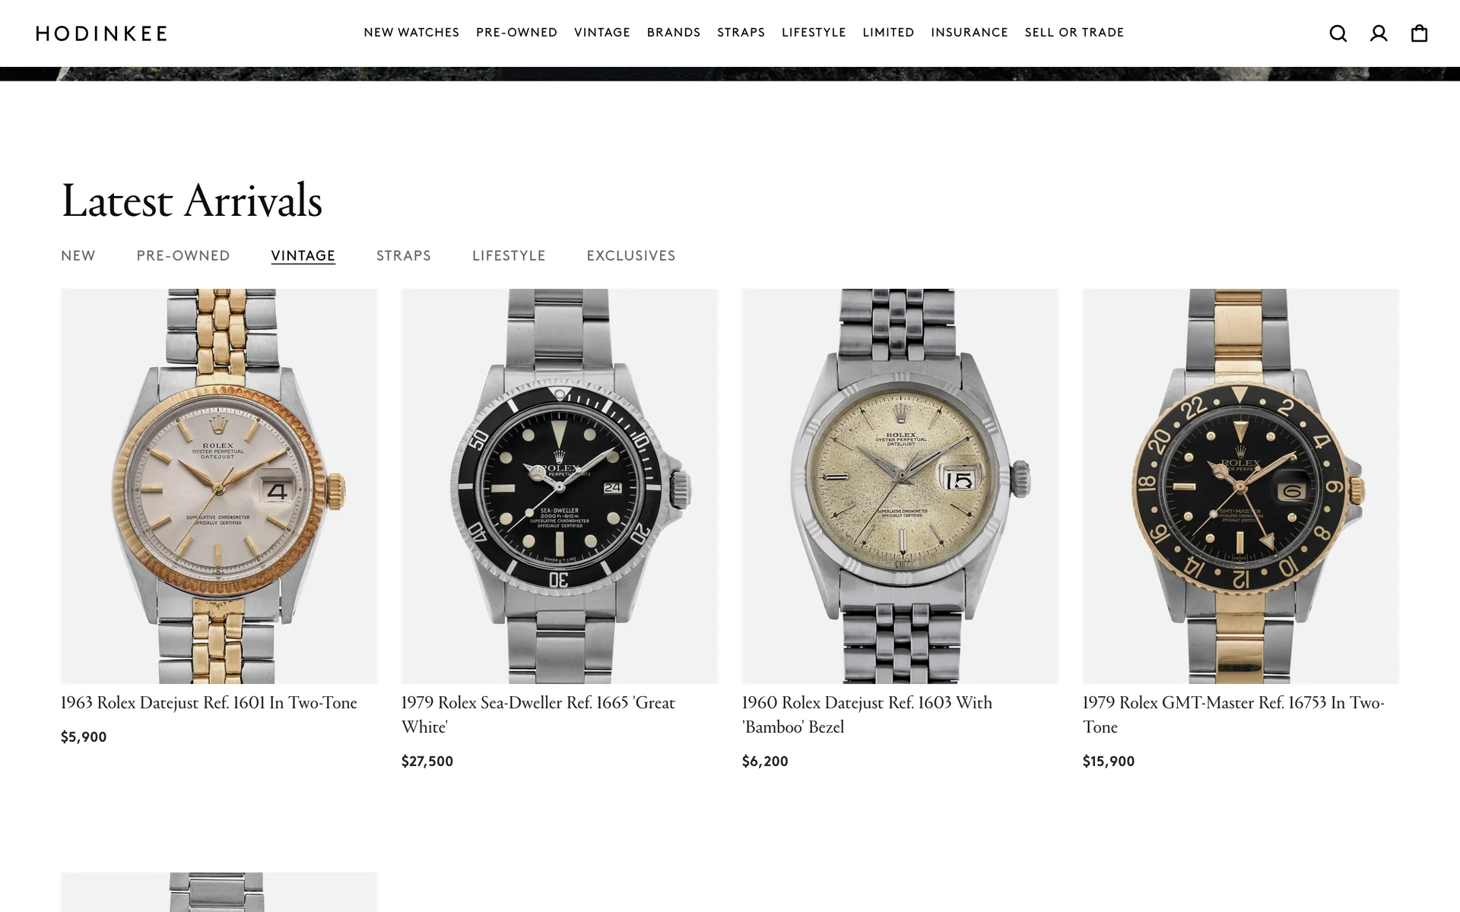Open the New Watches menu
1460x912 pixels.
[x=411, y=33]
